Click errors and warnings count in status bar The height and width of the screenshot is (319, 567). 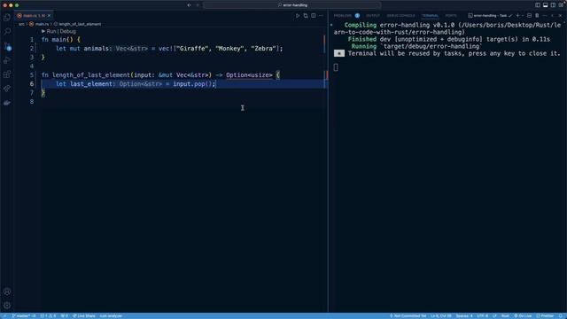point(48,315)
